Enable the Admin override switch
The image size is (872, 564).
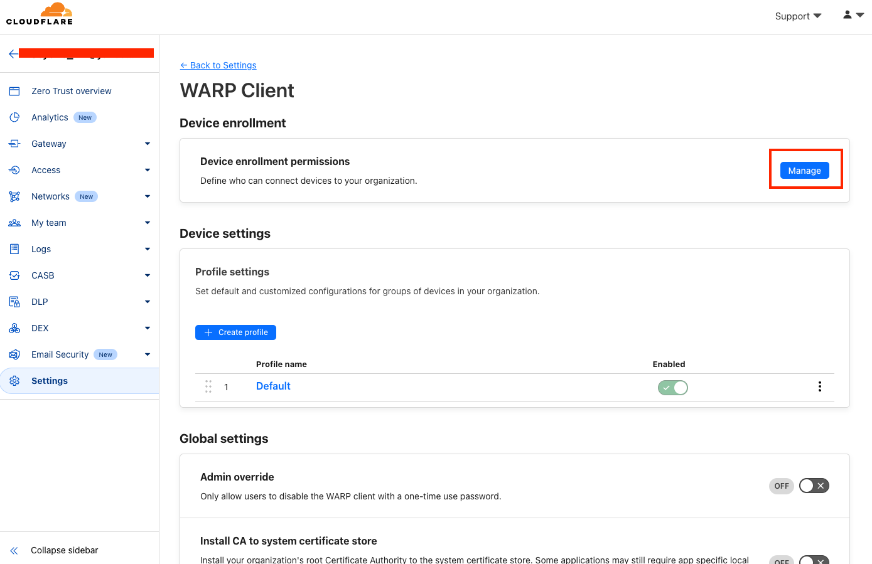tap(814, 486)
